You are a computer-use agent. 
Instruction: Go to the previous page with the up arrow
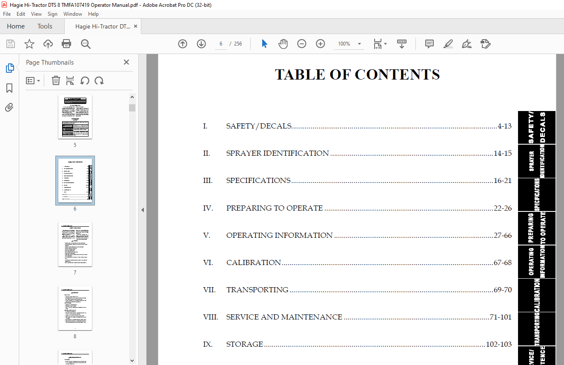coord(183,44)
